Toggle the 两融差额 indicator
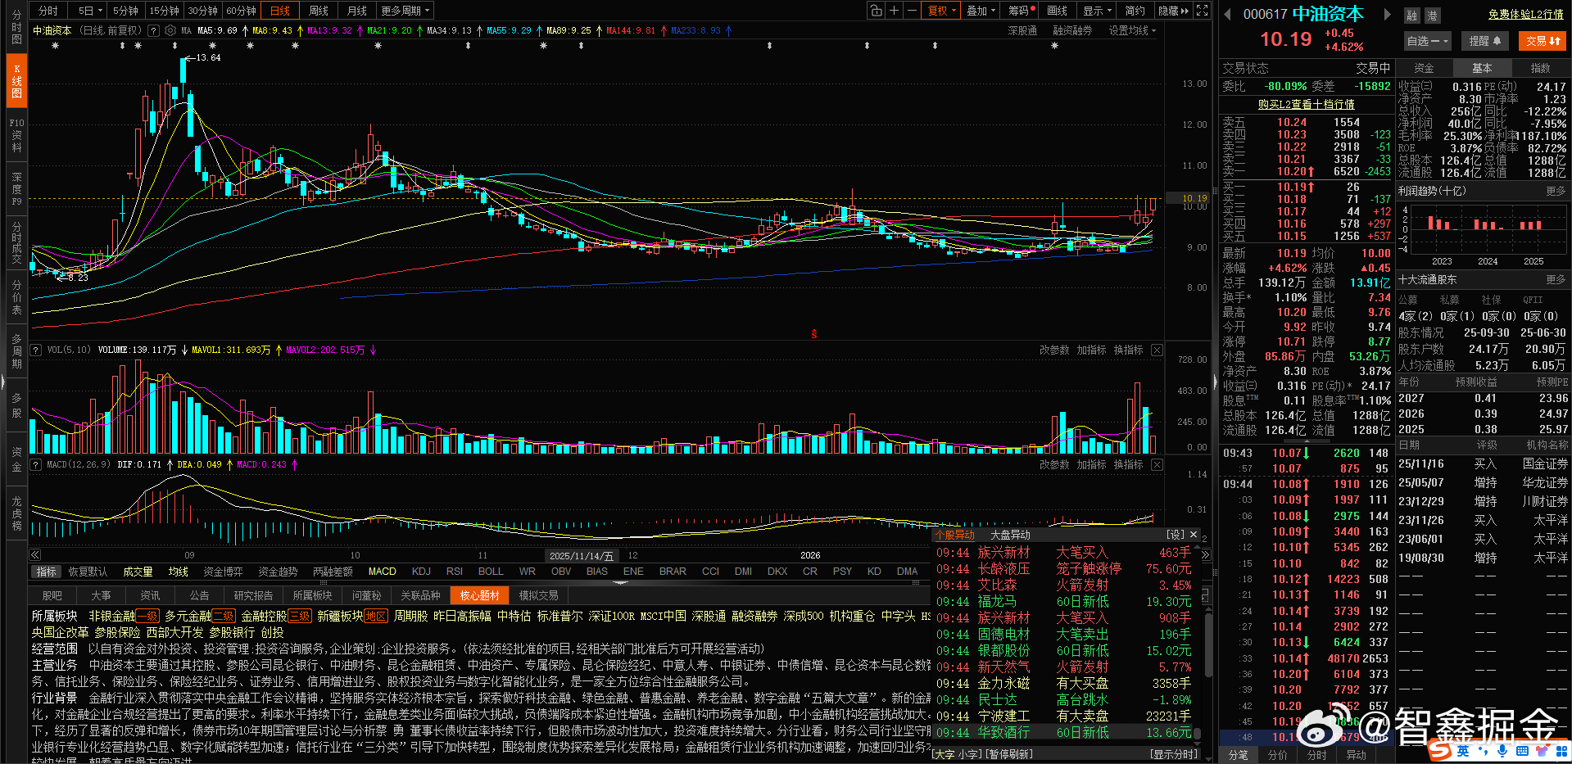 tap(333, 572)
